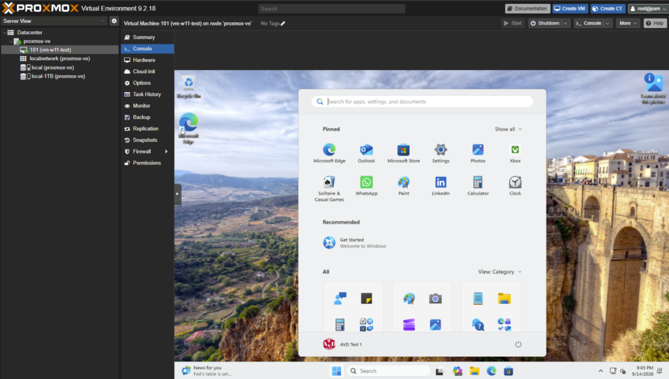Open LinkedIn pinned app

(440, 186)
